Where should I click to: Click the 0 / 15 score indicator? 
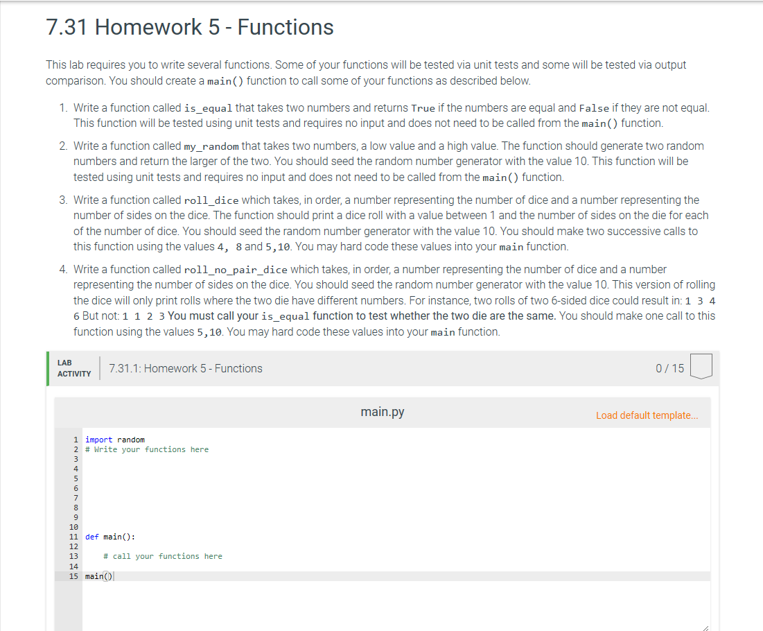pos(669,368)
